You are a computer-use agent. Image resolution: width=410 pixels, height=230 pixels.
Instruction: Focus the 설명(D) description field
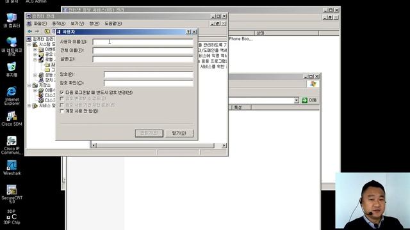coord(143,59)
